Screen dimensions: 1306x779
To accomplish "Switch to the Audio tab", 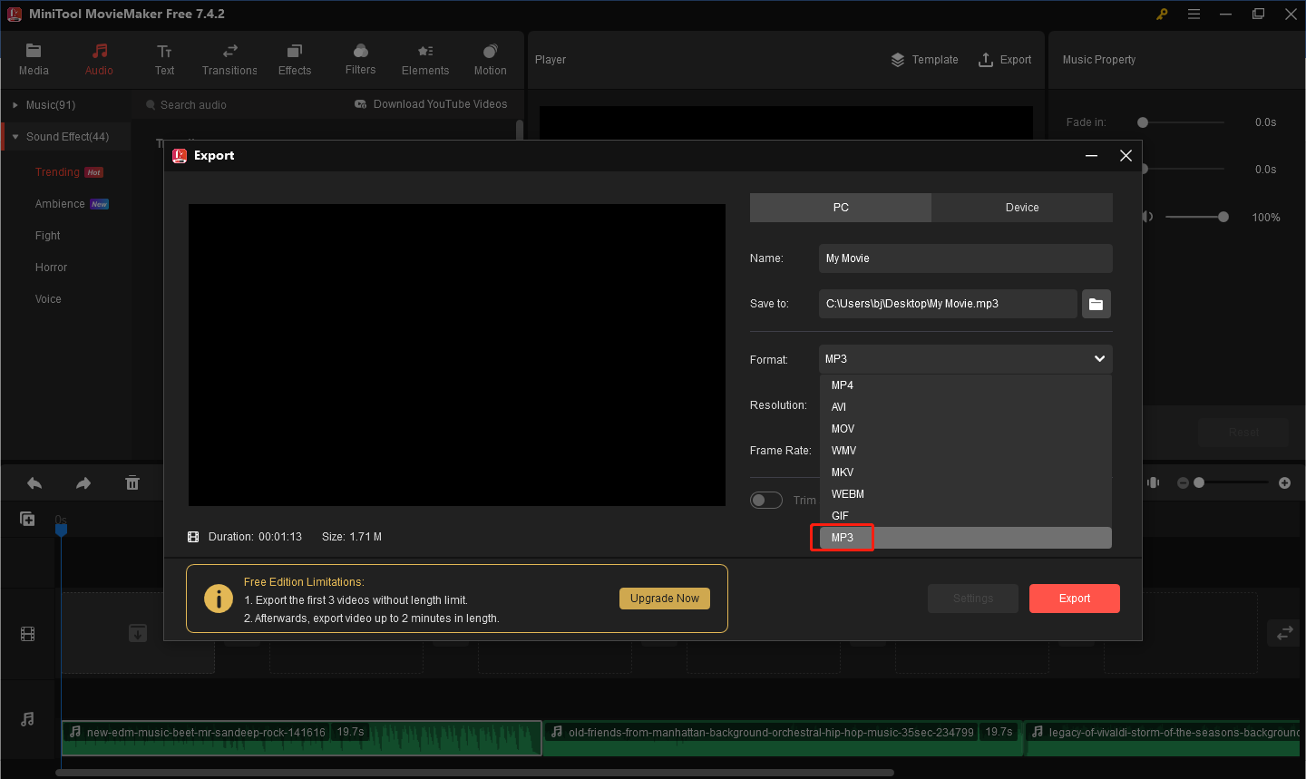I will (99, 60).
